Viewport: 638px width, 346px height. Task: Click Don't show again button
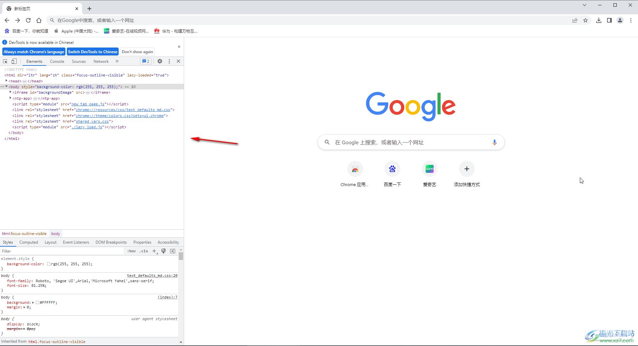[x=138, y=52]
